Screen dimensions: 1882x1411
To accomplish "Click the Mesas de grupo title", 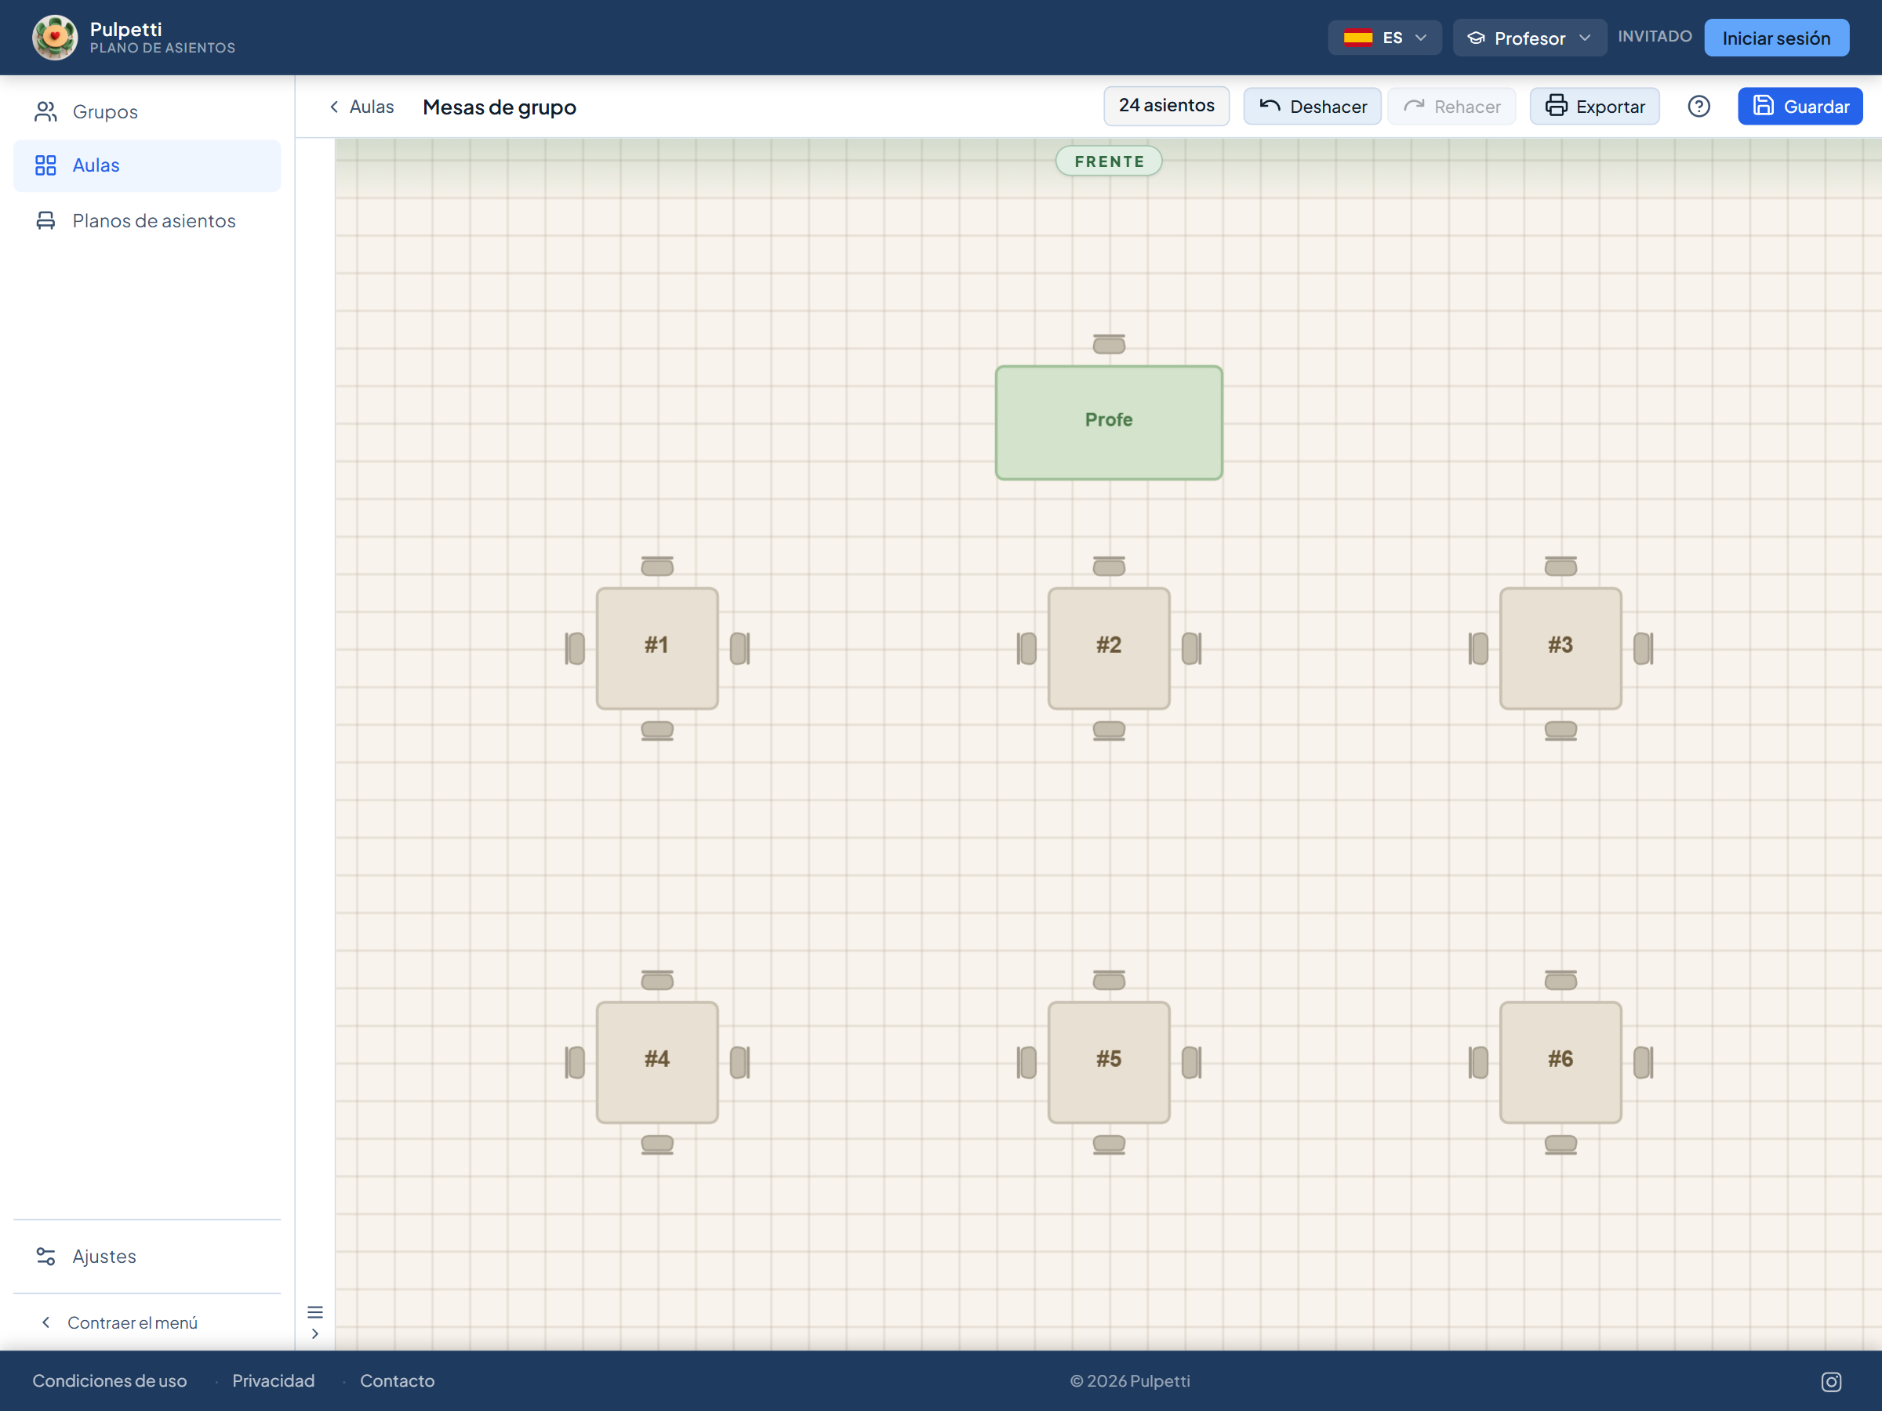I will pos(500,107).
